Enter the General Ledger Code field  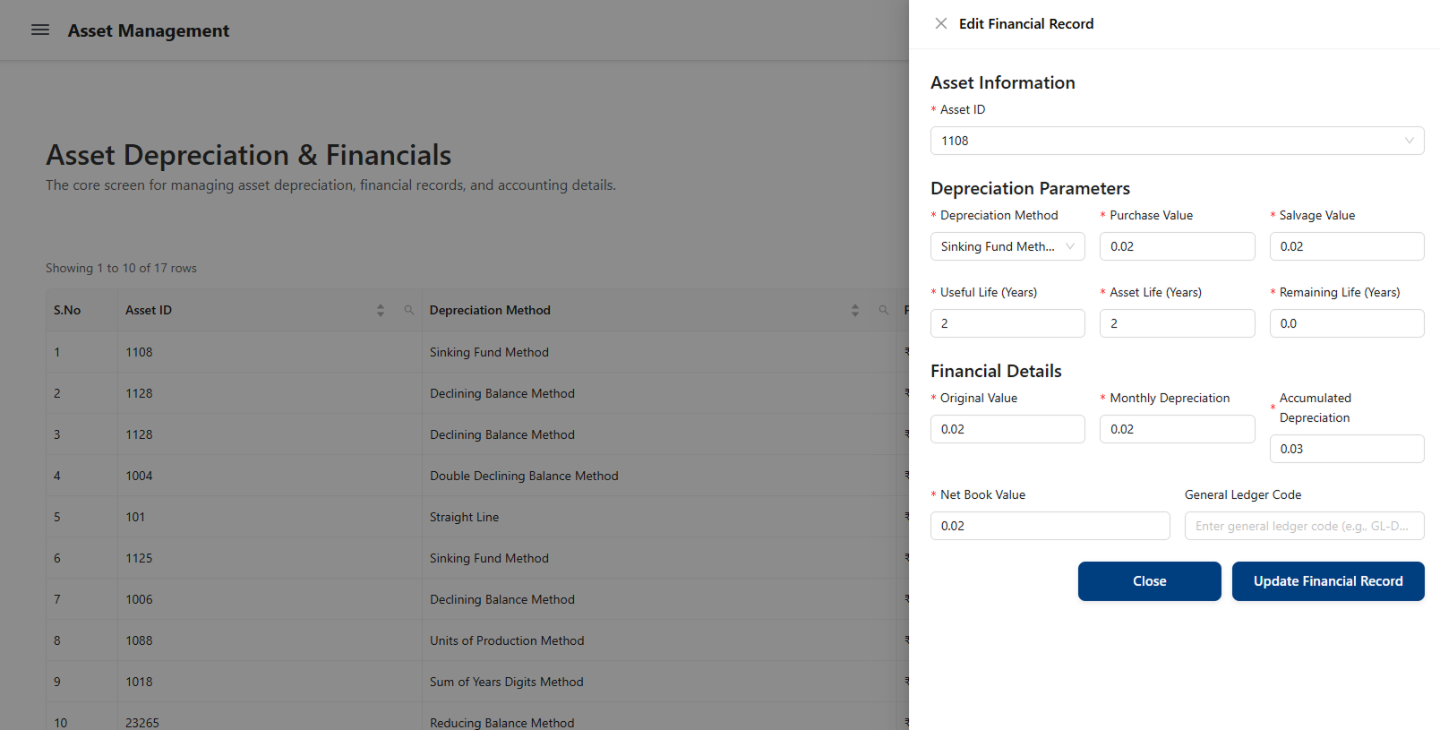point(1304,526)
